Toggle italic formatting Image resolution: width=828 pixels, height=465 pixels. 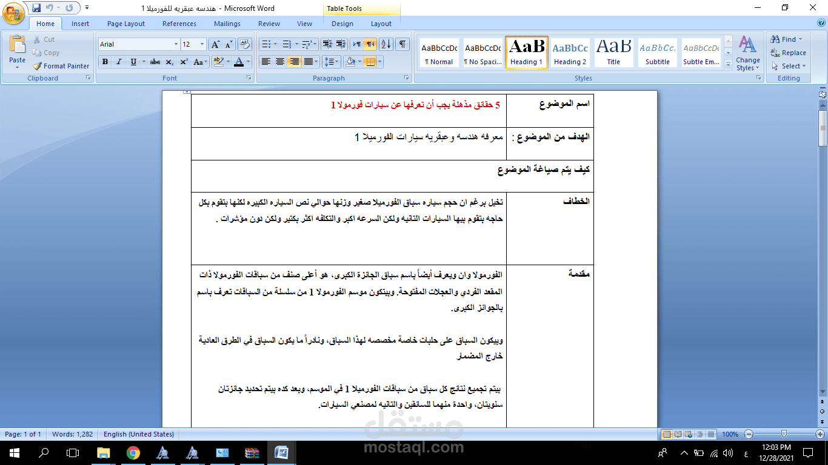click(119, 62)
